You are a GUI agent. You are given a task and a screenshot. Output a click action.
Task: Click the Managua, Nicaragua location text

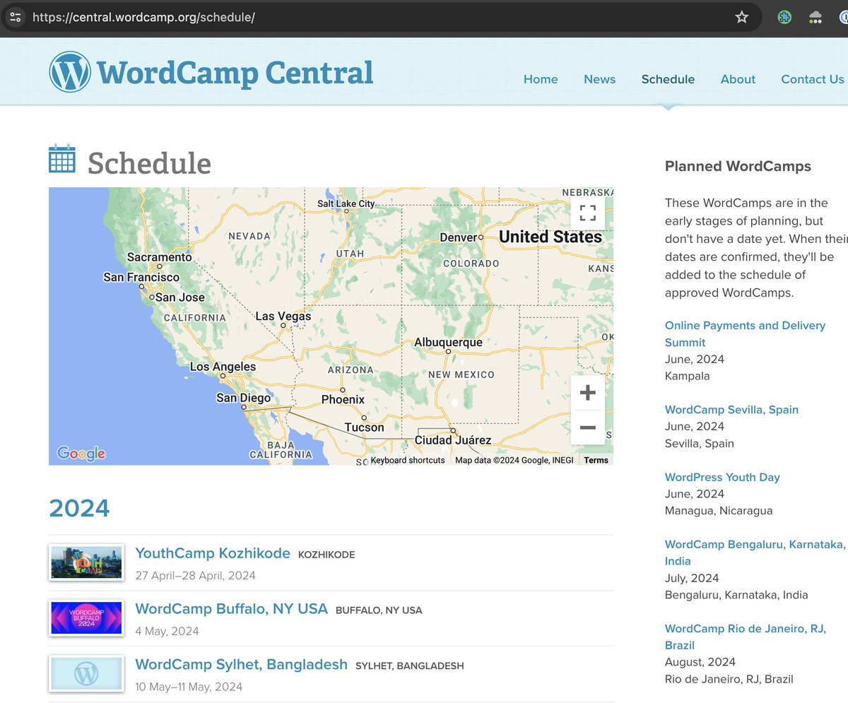click(x=719, y=510)
